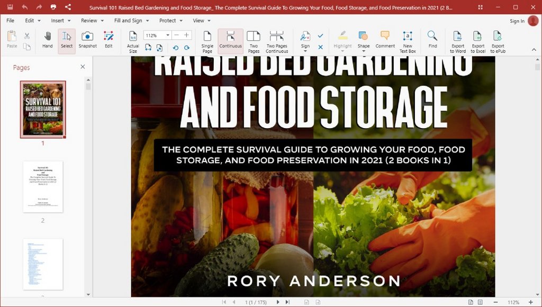This screenshot has height=307, width=542.
Task: Open the Insert menu
Action: 60,21
